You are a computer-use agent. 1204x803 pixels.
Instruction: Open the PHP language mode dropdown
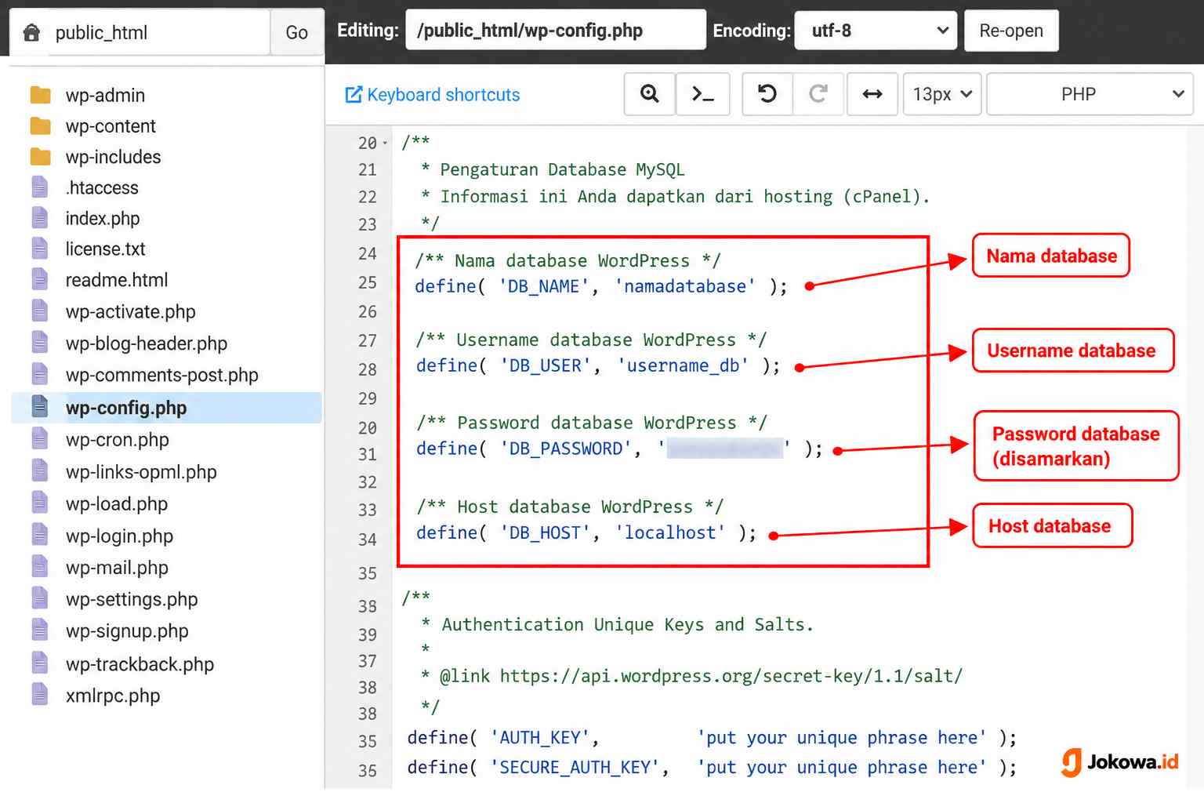tap(1090, 94)
